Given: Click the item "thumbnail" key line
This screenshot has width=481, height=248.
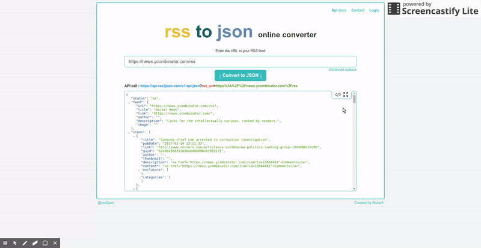Looking at the screenshot, I should coord(158,159).
